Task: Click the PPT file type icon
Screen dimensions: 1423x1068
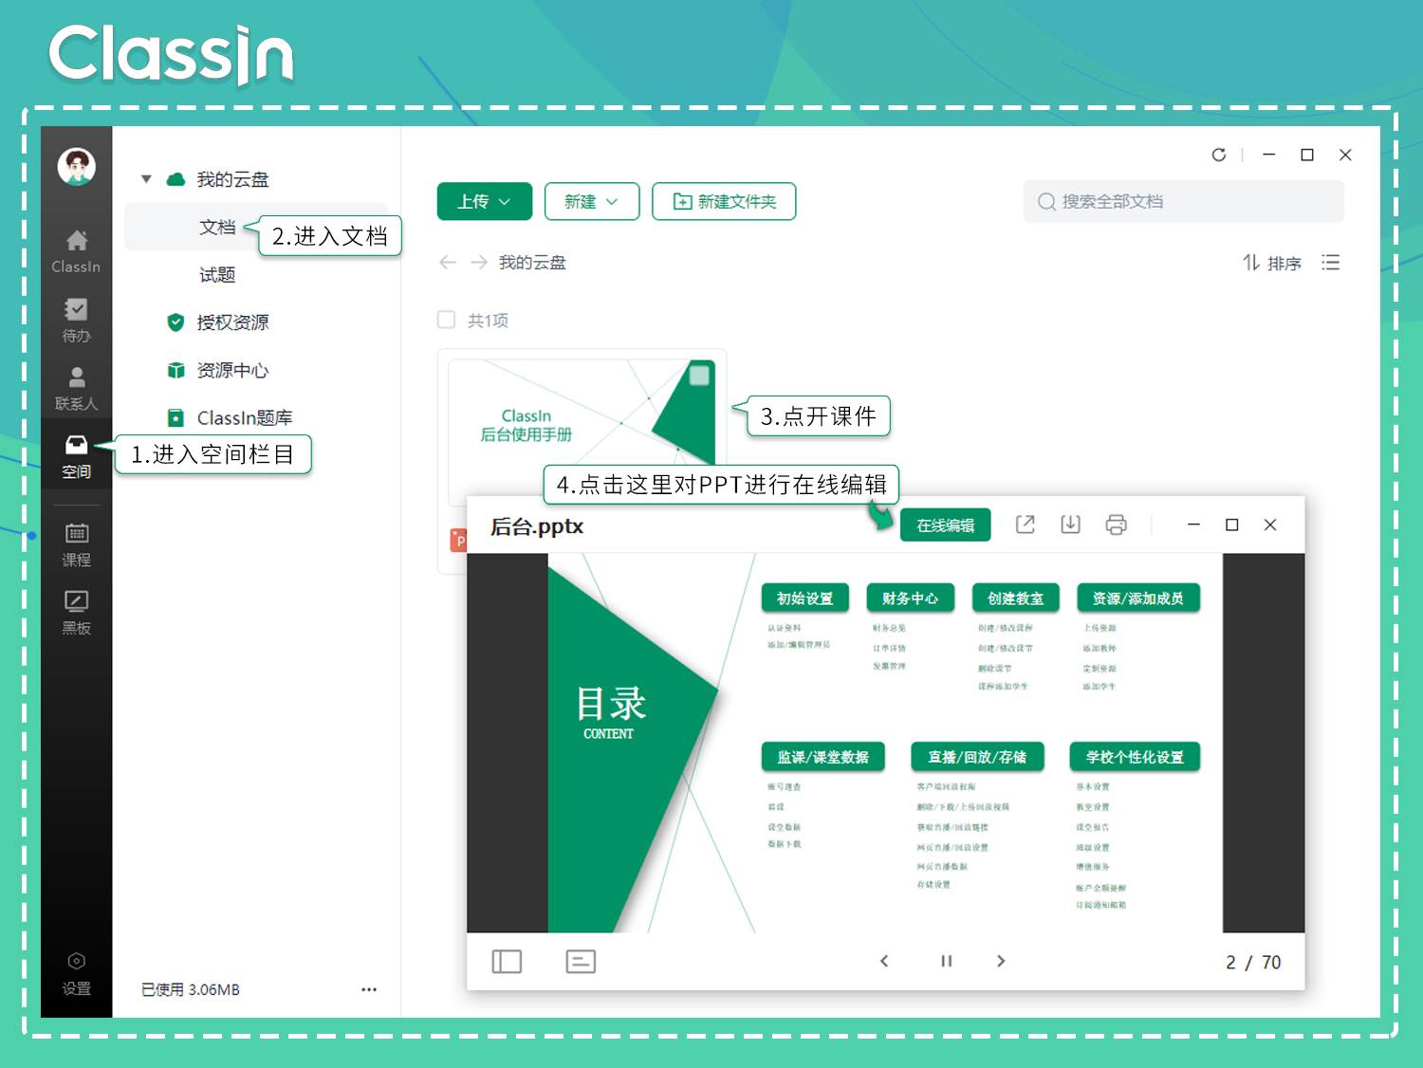Action: tap(458, 540)
